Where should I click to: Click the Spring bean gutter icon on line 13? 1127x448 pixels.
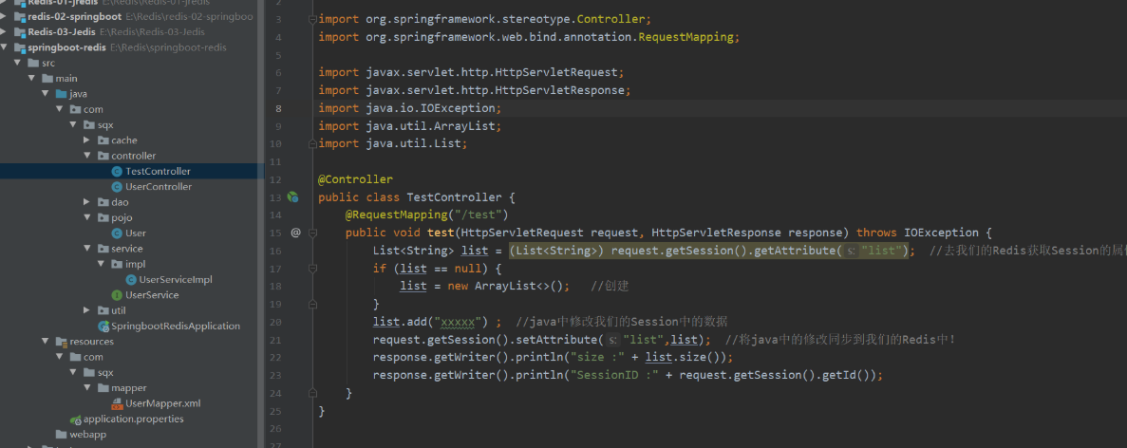tap(292, 196)
